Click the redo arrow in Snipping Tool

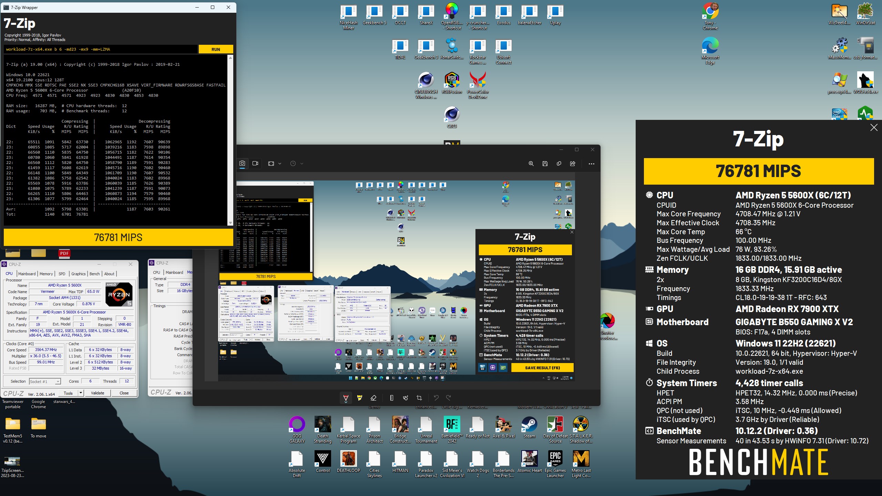(449, 398)
